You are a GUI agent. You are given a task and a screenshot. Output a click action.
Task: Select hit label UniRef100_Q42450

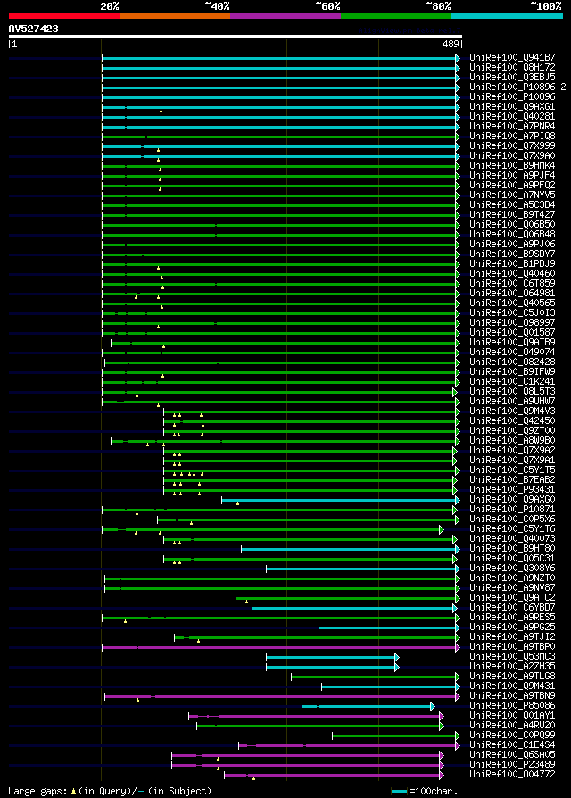click(512, 421)
